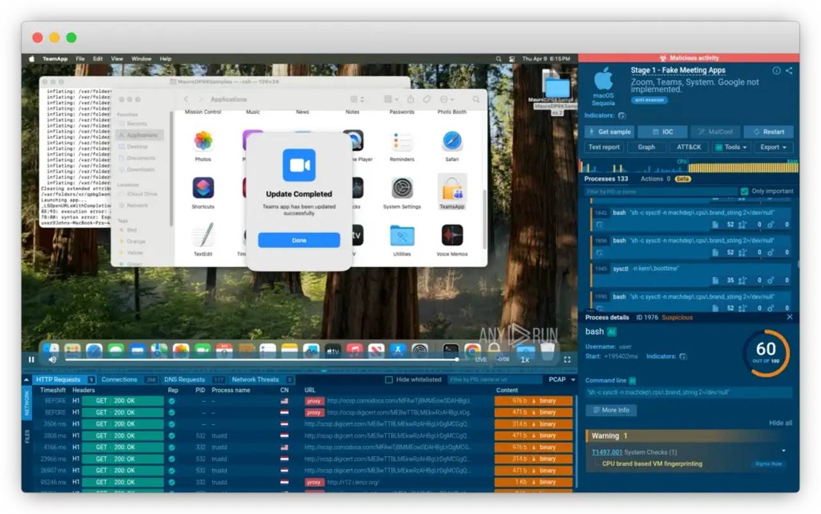Click the share analysis icon

coord(790,71)
